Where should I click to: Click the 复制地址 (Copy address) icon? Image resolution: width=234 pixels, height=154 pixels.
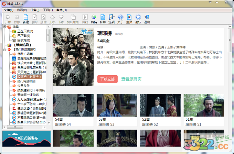coord(73,19)
